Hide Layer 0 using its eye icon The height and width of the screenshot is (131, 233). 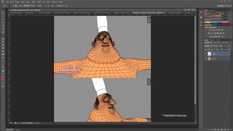pos(205,59)
